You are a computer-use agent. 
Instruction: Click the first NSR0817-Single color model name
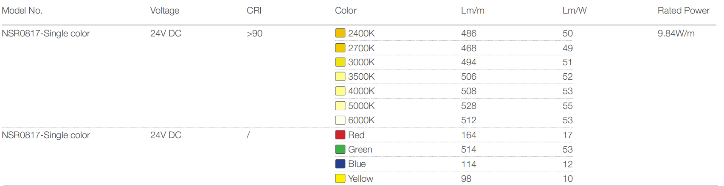(x=46, y=33)
